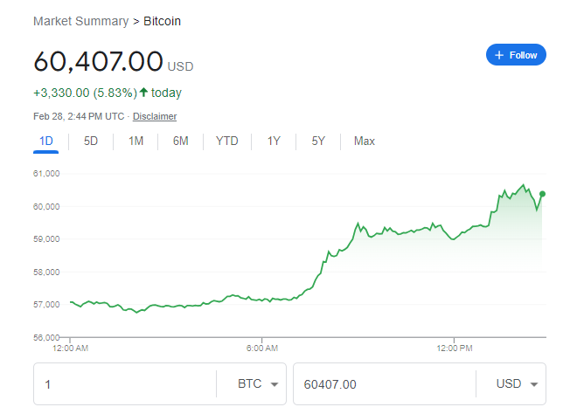577x414 pixels.
Task: Click the green endpoint dot on chart
Action: (x=543, y=194)
